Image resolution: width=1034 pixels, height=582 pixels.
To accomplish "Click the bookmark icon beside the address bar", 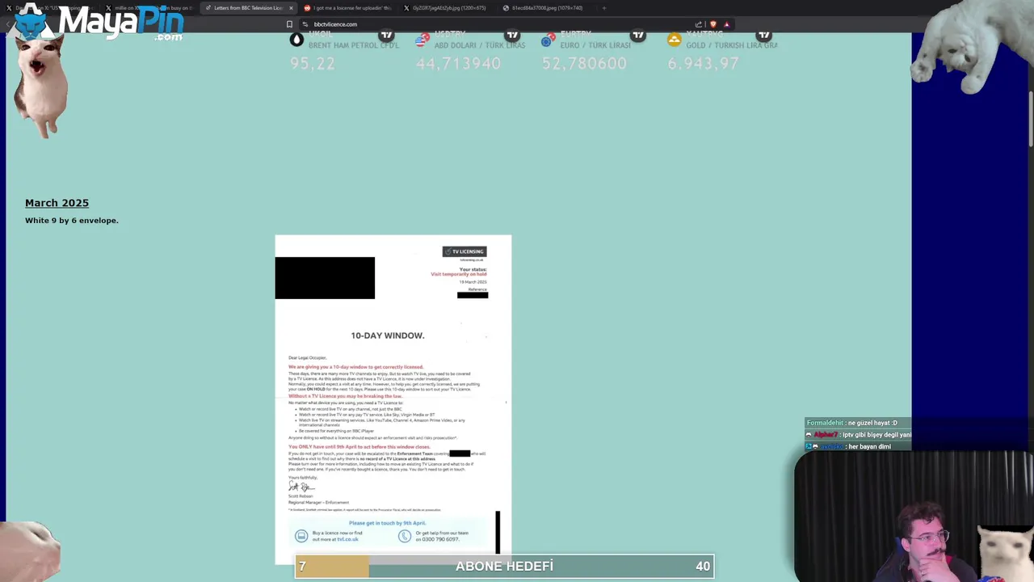I will pos(289,24).
